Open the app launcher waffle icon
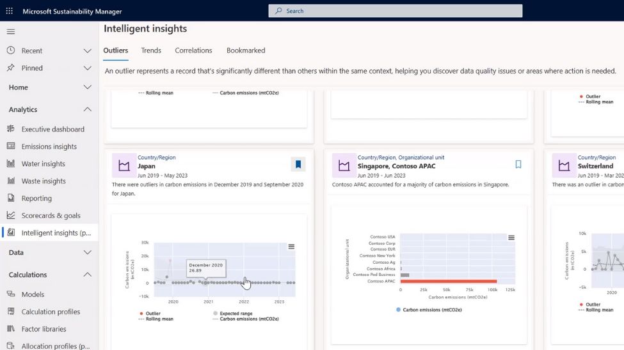The height and width of the screenshot is (350, 624). [x=9, y=11]
